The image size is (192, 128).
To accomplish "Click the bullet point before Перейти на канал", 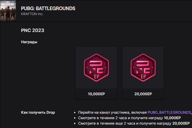I will pos(75,113).
